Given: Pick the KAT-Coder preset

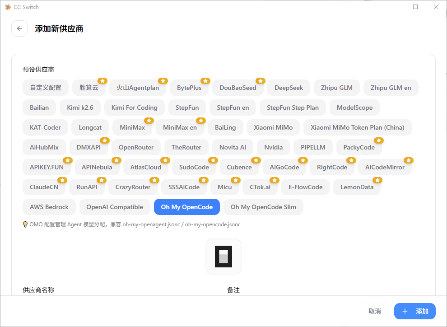Looking at the screenshot, I should click(45, 127).
